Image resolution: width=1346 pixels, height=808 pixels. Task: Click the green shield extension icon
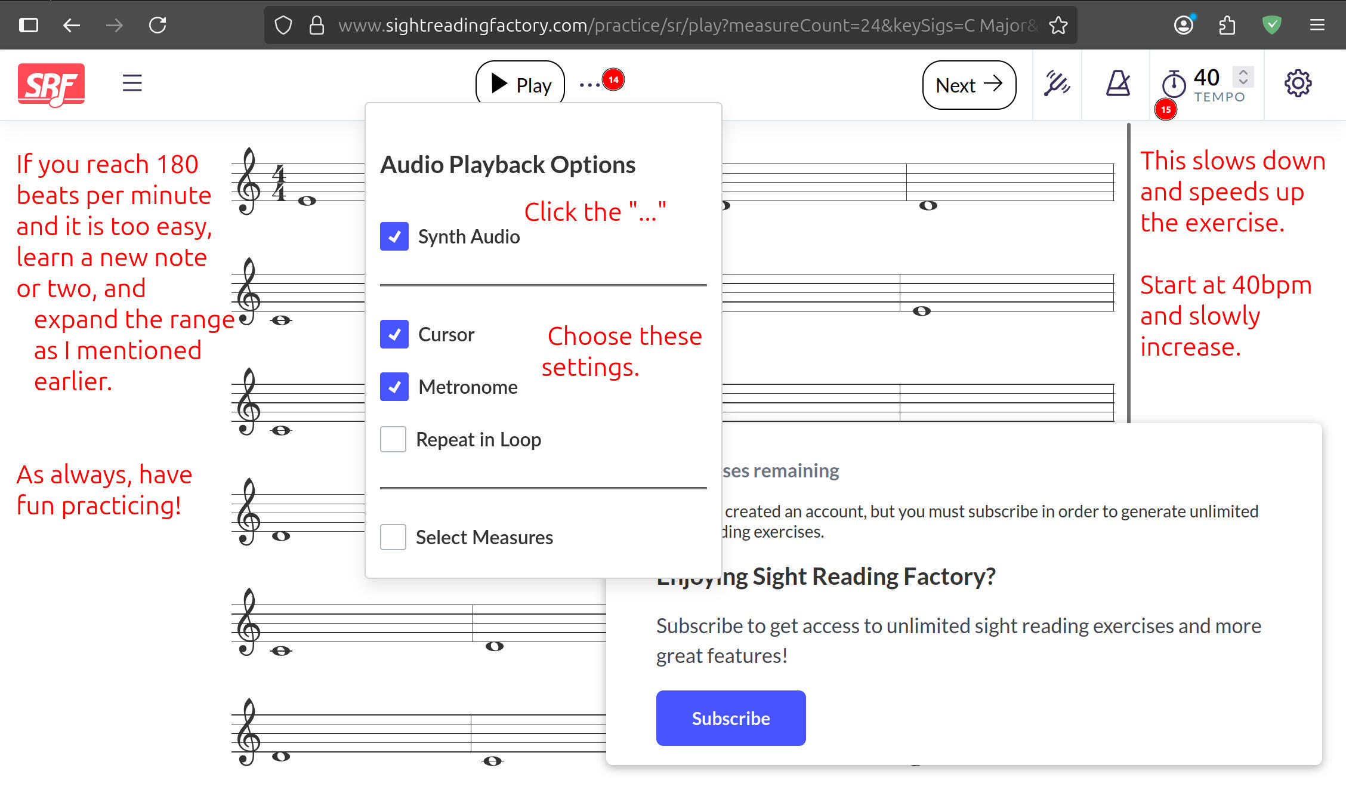(x=1272, y=25)
